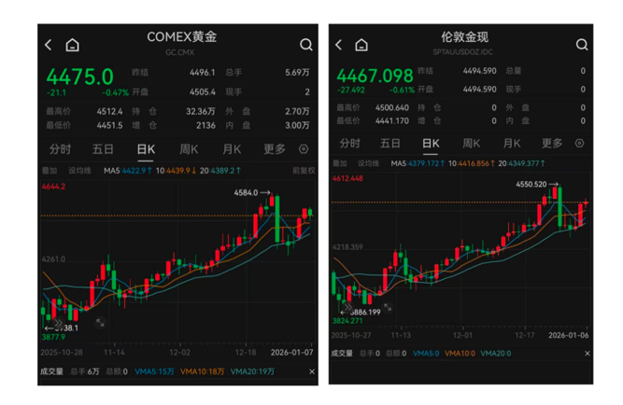The height and width of the screenshot is (405, 623).
Task: Open the 前复权 adjustment dropdown
Action: (304, 171)
